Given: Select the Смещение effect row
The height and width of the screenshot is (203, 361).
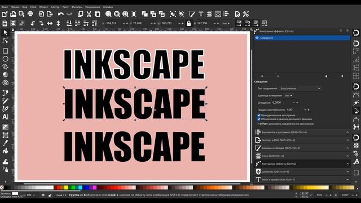Looking at the screenshot, I should pyautogui.click(x=302, y=38).
